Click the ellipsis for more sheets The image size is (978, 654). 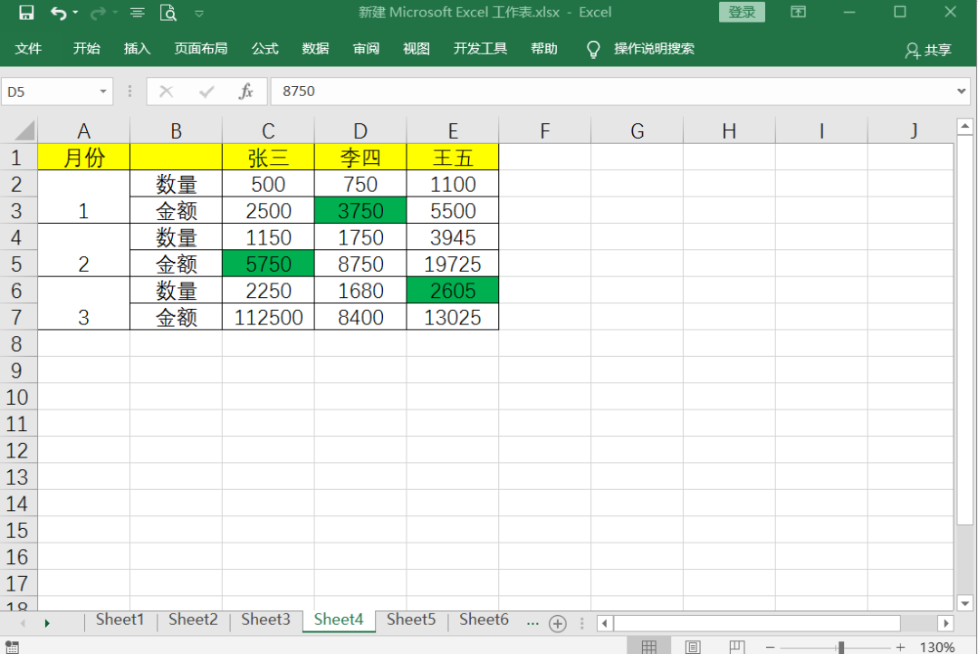[532, 622]
